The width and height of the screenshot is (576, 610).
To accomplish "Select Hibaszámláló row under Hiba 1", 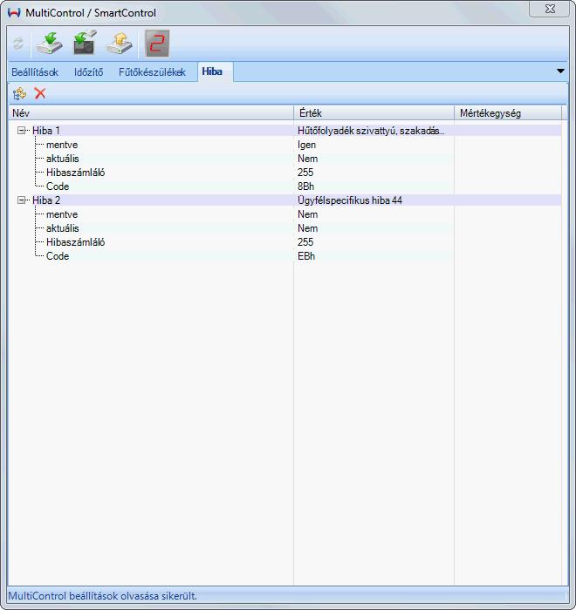I will coord(285,173).
